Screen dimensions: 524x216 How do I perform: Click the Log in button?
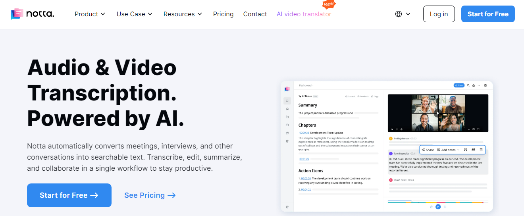[439, 14]
